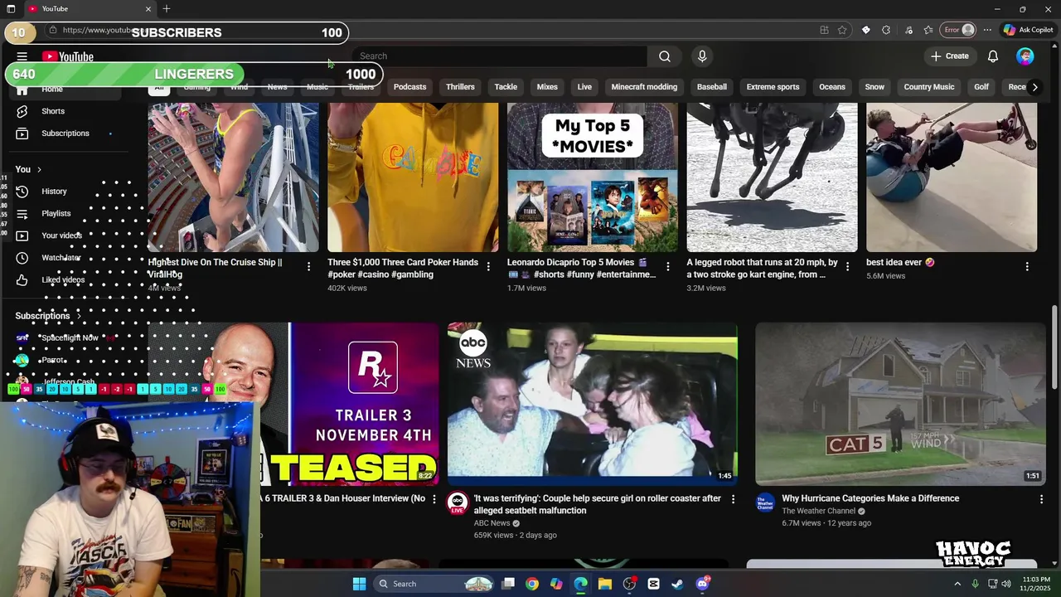The height and width of the screenshot is (597, 1061).
Task: Play the CAT 5 hurricane video thumbnail
Action: (x=900, y=404)
